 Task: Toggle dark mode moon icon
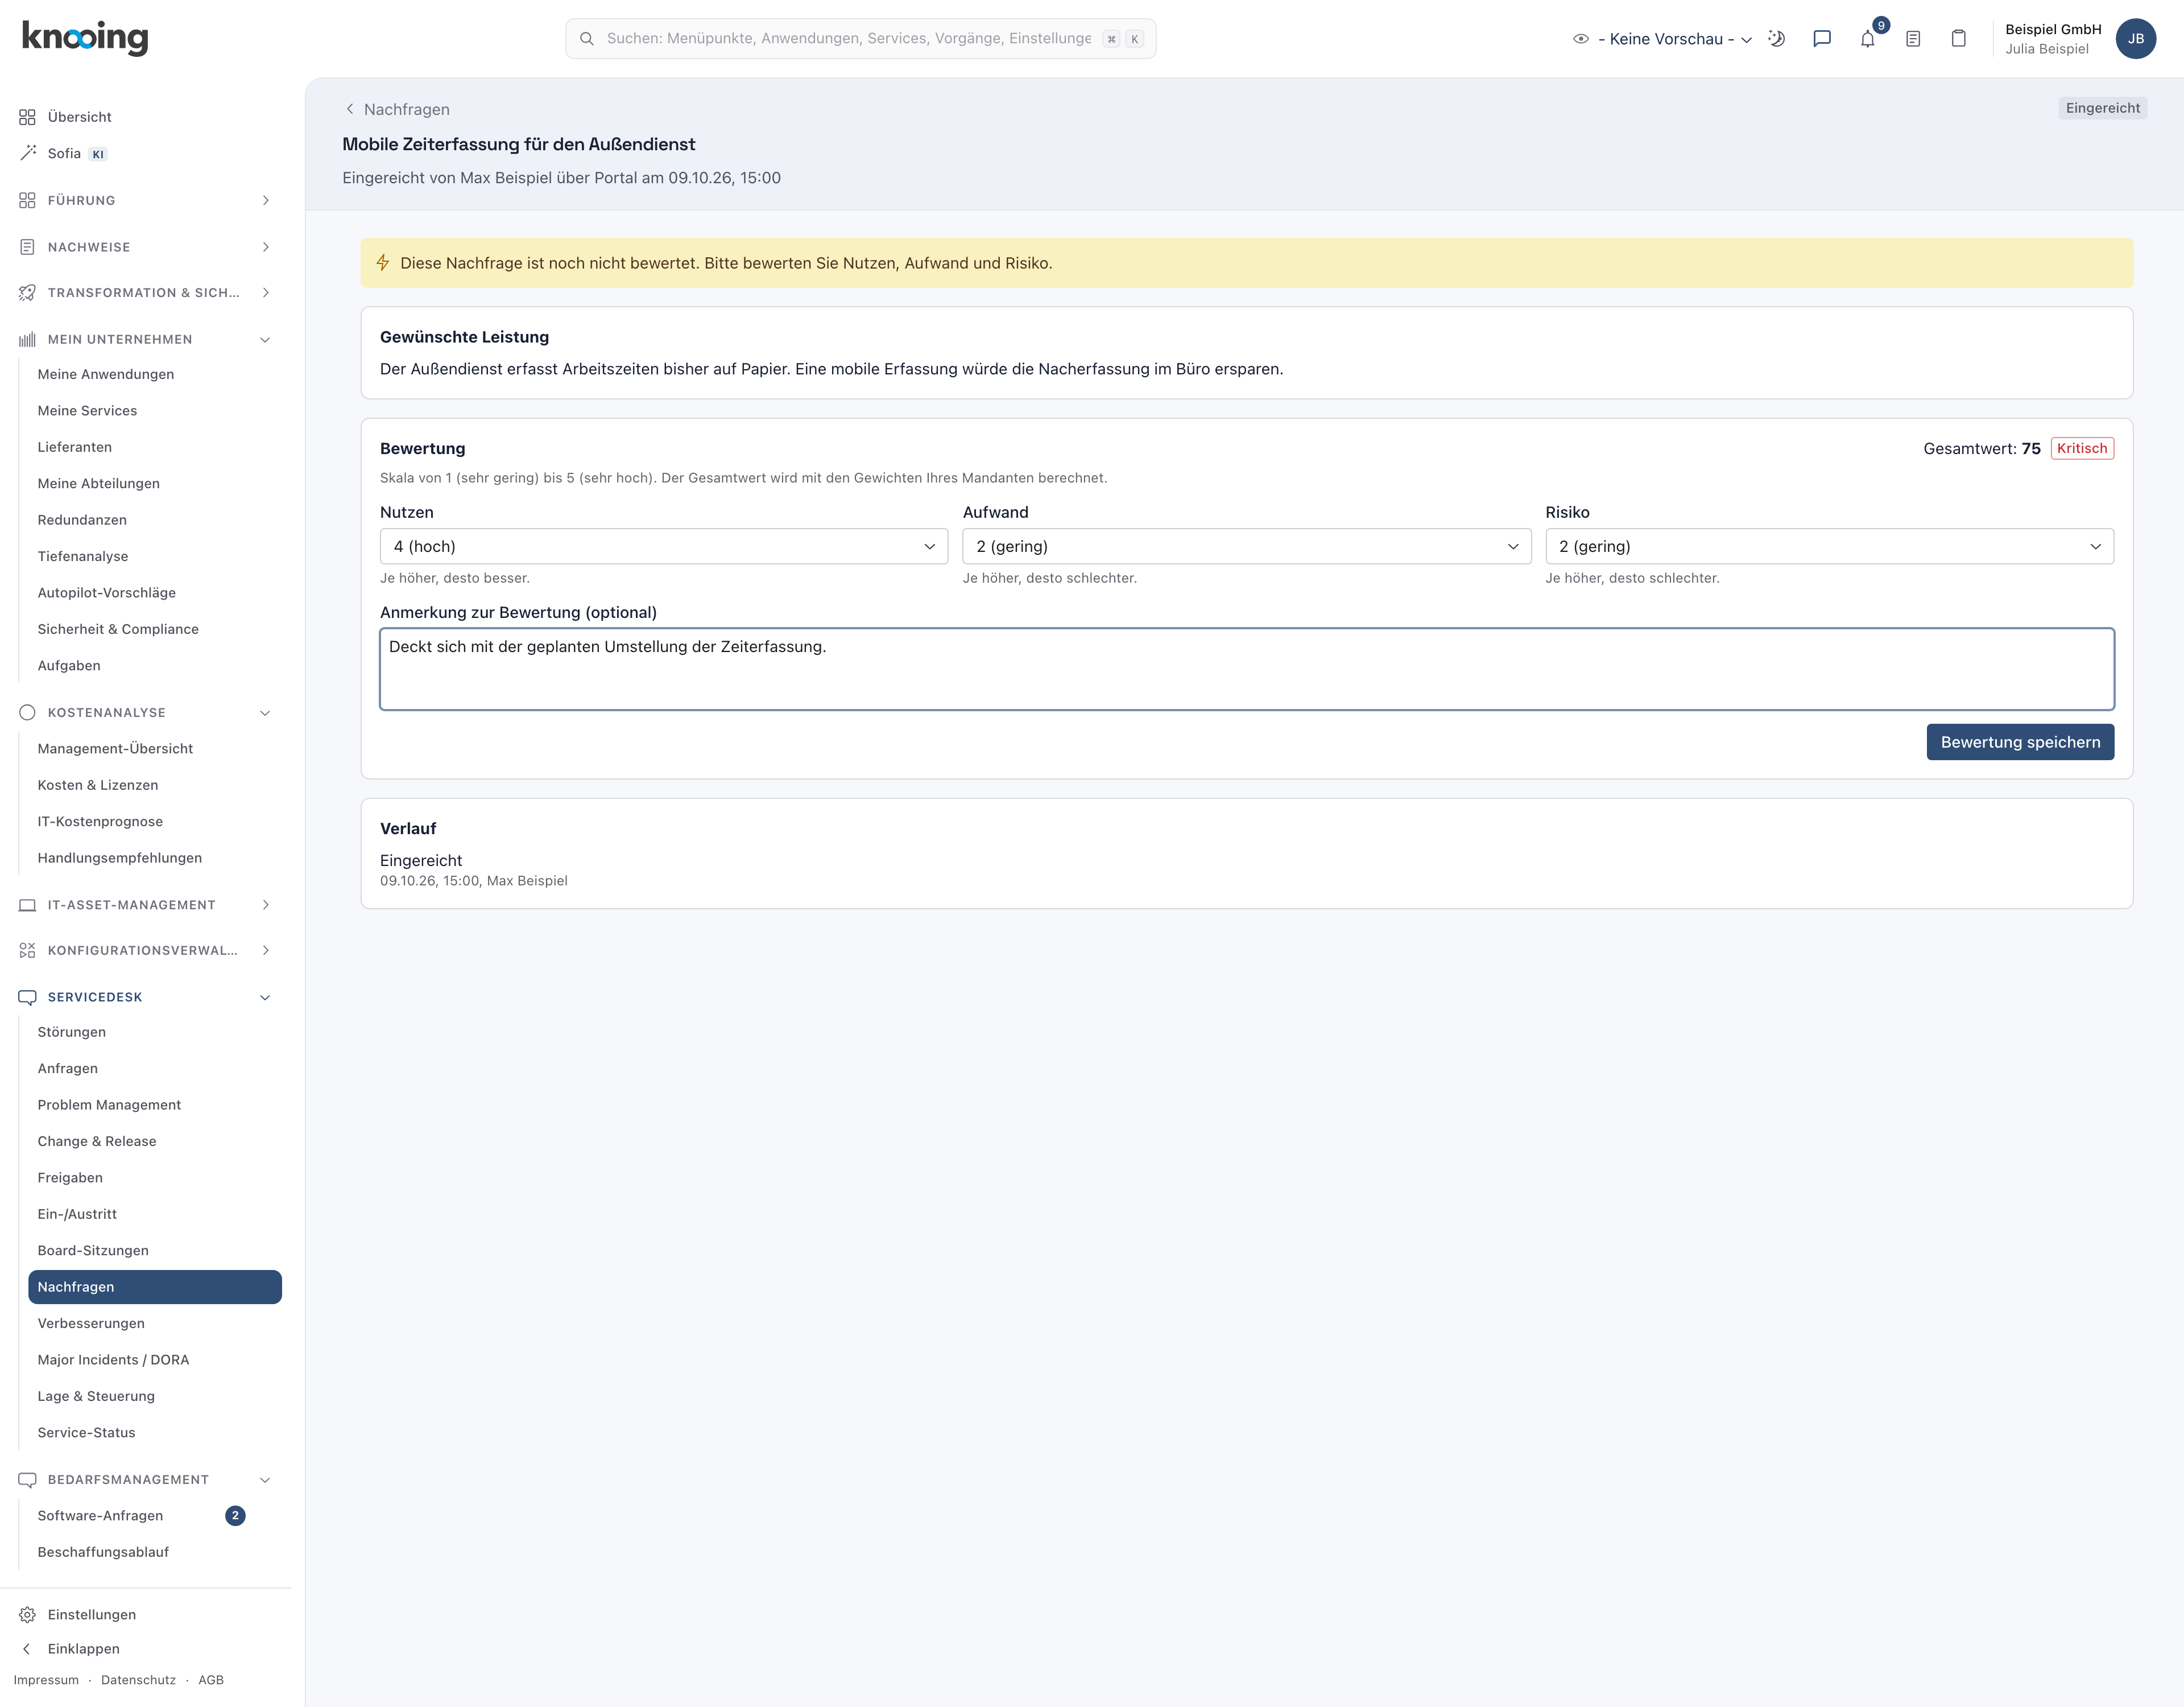tap(1777, 39)
